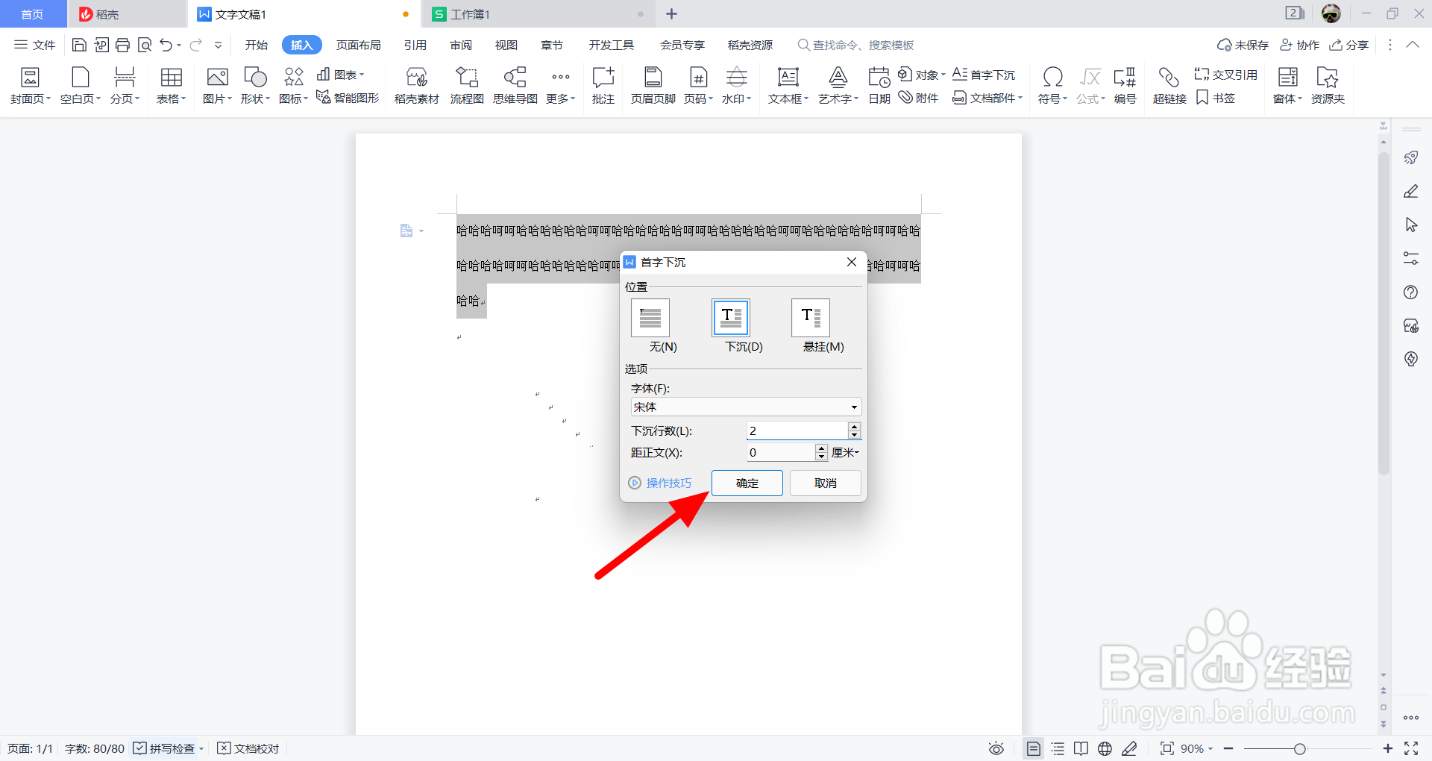Insert a cover page (封面页)

tap(30, 86)
